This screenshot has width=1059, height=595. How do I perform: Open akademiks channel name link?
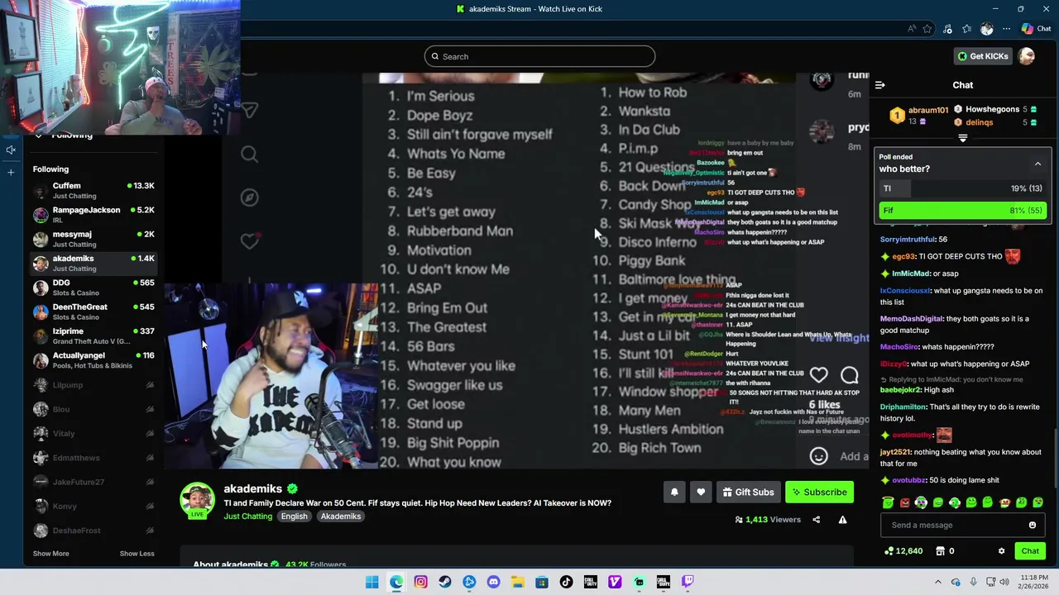[252, 488]
